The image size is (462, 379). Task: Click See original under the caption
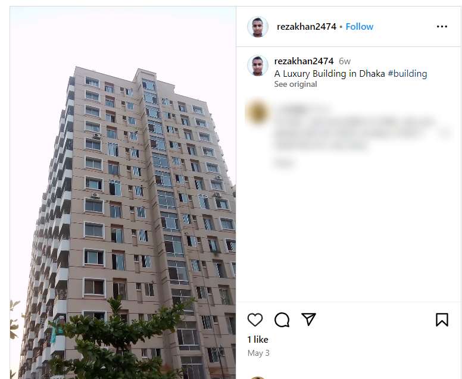pos(295,84)
